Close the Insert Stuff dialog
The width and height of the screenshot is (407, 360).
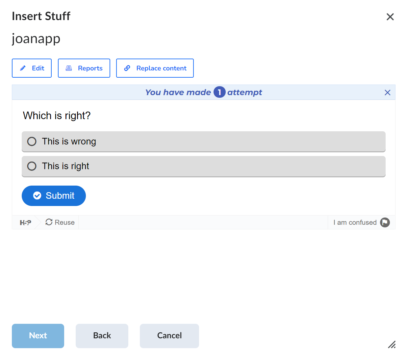390,17
